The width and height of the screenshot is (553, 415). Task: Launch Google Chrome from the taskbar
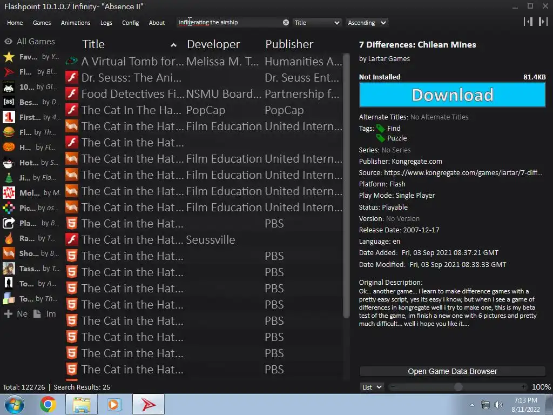point(48,404)
